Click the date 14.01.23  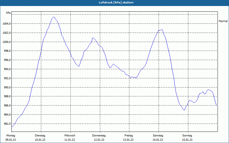pos(158,140)
